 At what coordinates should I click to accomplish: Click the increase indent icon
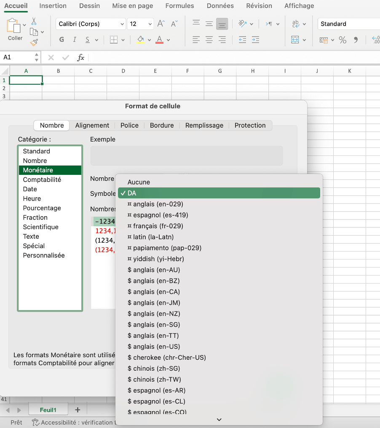255,39
